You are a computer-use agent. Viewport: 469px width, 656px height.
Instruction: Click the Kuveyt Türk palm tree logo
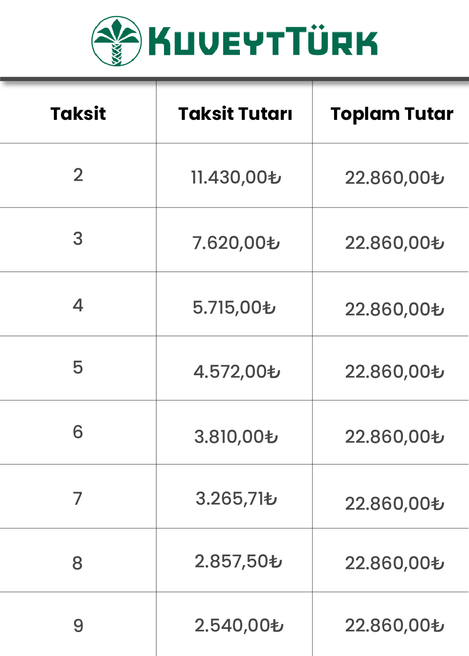pyautogui.click(x=117, y=41)
